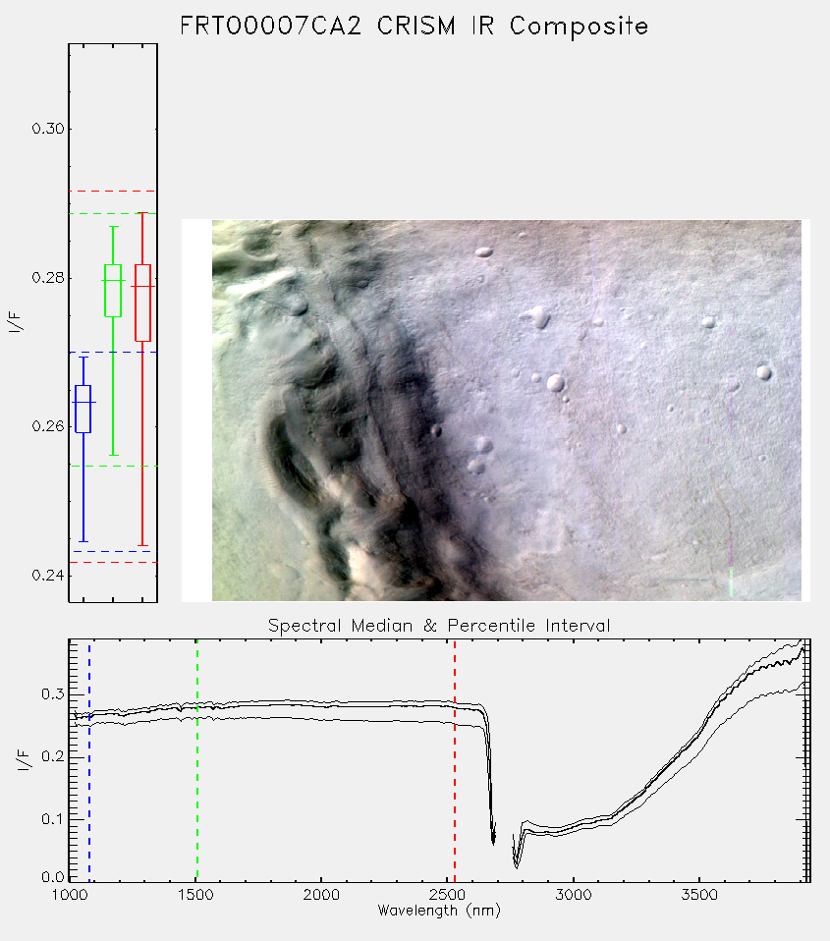Click the blue box plot box
The width and height of the screenshot is (830, 941).
tap(83, 409)
